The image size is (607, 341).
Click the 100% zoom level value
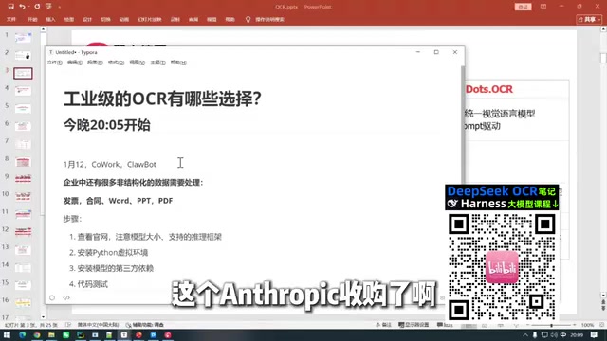click(587, 325)
